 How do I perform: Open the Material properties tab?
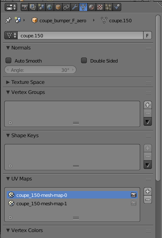tap(91, 7)
